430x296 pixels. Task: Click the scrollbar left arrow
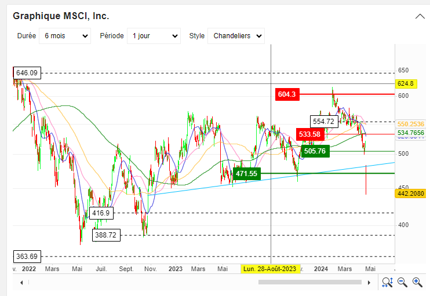click(x=22, y=283)
